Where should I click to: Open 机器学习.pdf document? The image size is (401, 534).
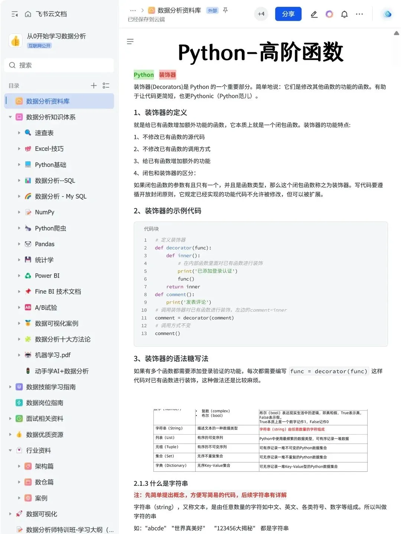coord(53,355)
